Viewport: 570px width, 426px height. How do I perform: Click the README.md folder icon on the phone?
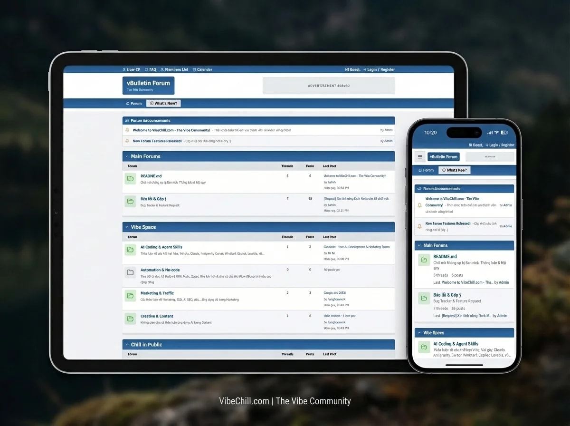(424, 260)
